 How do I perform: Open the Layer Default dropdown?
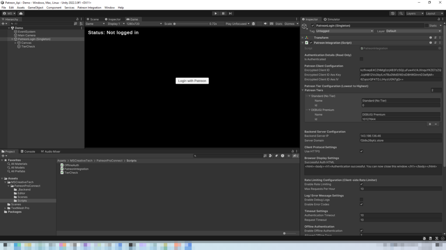tap(413, 31)
